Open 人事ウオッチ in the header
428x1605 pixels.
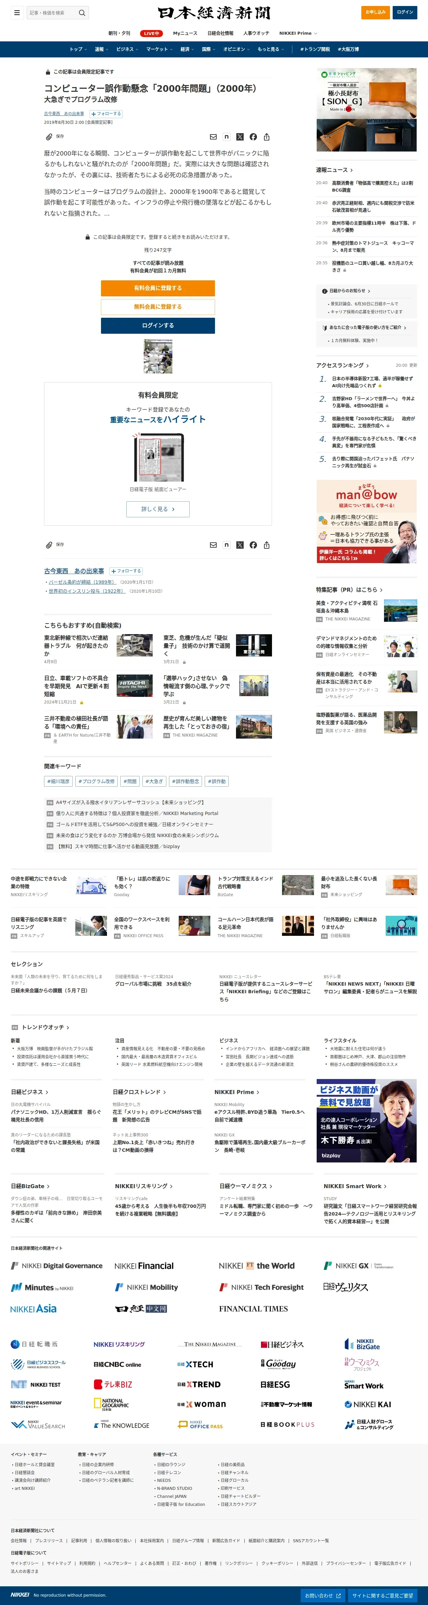point(256,34)
